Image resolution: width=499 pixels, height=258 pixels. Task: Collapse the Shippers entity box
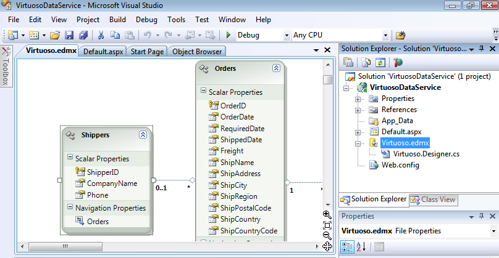point(143,135)
